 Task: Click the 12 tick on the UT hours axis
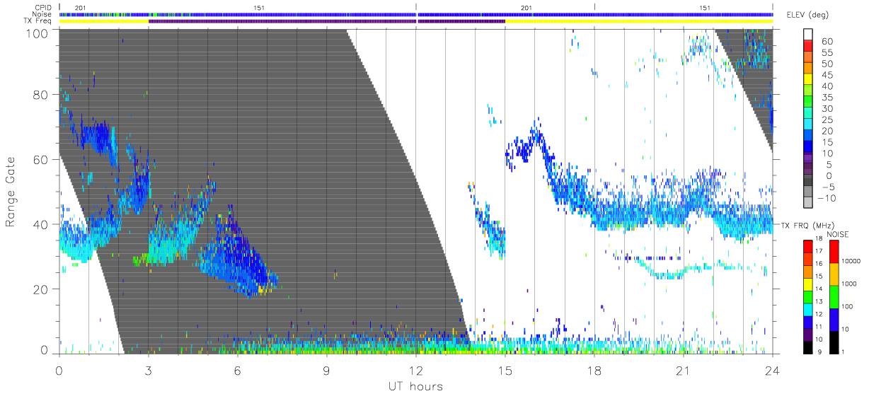[x=416, y=370]
